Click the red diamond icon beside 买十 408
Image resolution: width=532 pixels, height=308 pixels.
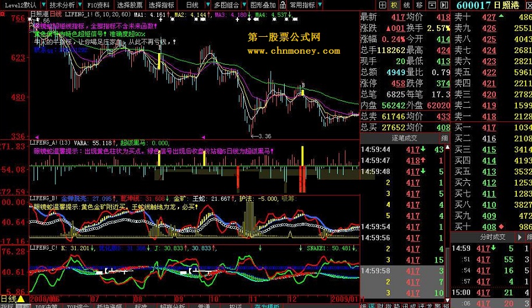501,226
